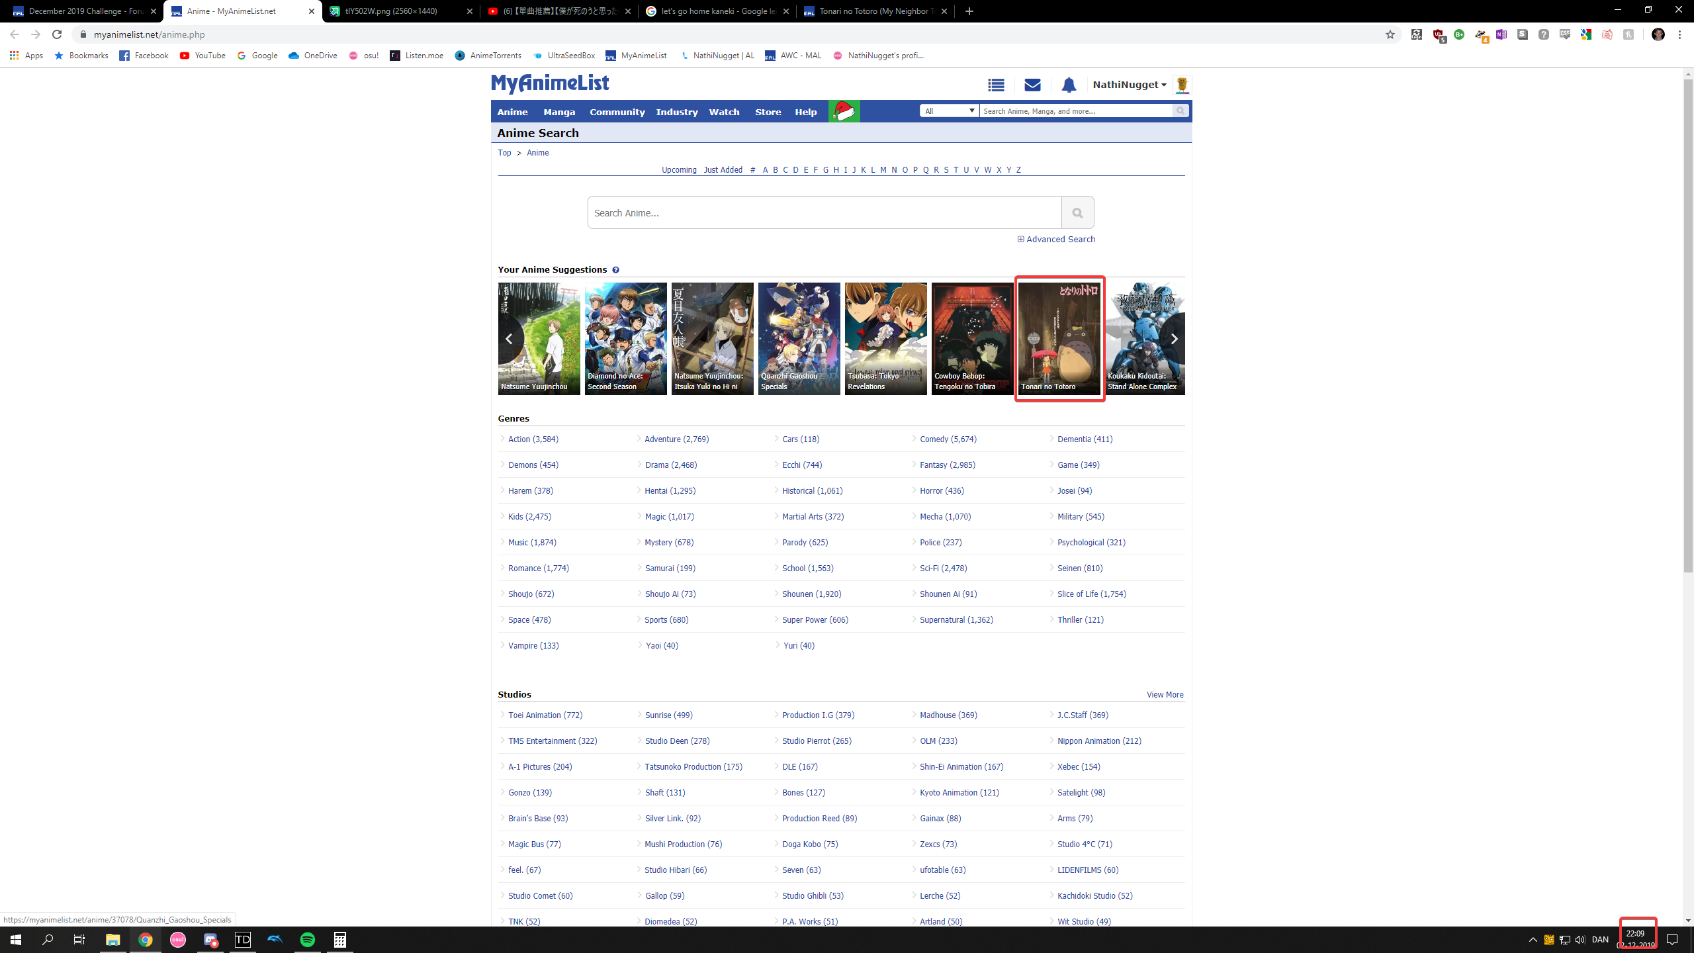Click View More beside Studios
The image size is (1694, 953).
(x=1165, y=695)
